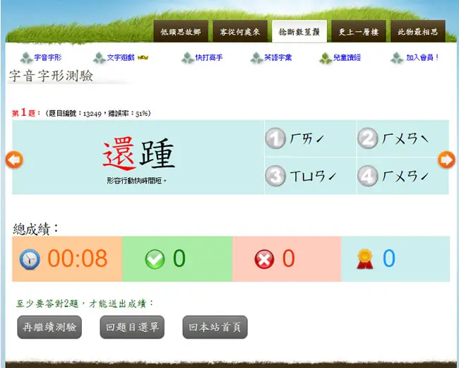The width and height of the screenshot is (459, 368).
Task: Go to previous question with left orange arrow
Action: (x=14, y=160)
